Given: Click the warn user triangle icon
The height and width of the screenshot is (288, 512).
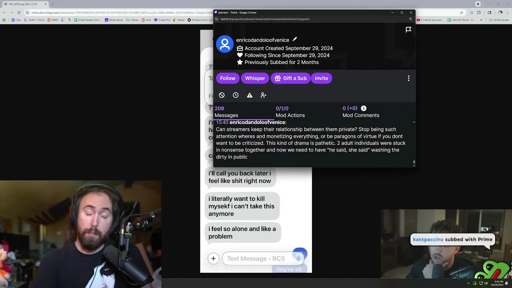Looking at the screenshot, I should [x=250, y=95].
